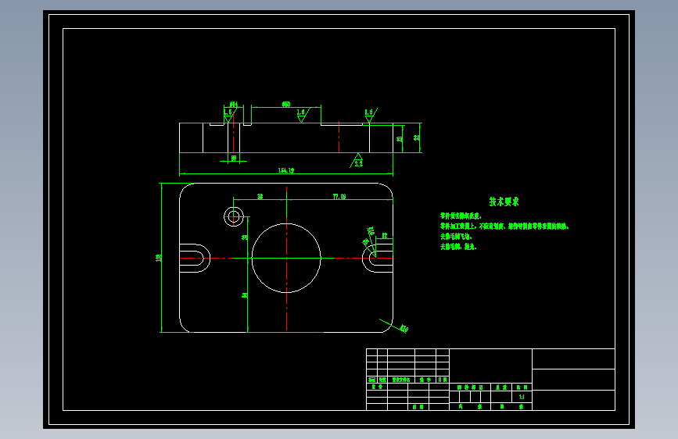This screenshot has width=678, height=439.
Task: Select the 1:1 scale value in title block
Action: (522, 397)
